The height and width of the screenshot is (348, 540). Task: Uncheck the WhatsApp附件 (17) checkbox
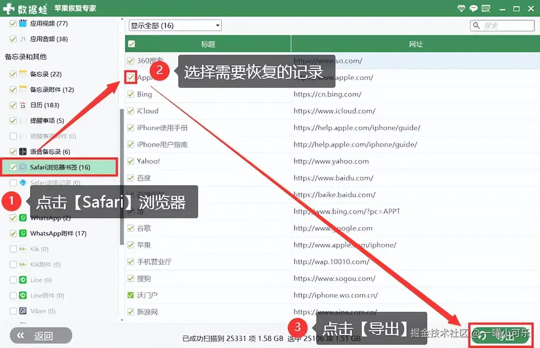pos(13,233)
